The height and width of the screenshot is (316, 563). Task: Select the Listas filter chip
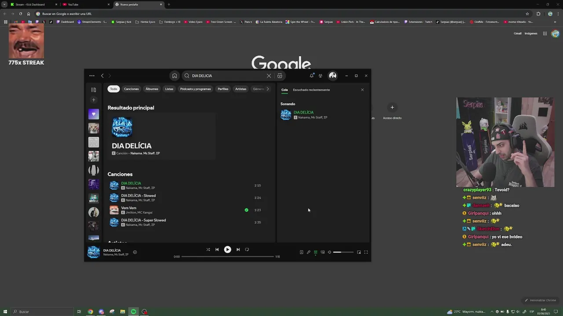[169, 89]
